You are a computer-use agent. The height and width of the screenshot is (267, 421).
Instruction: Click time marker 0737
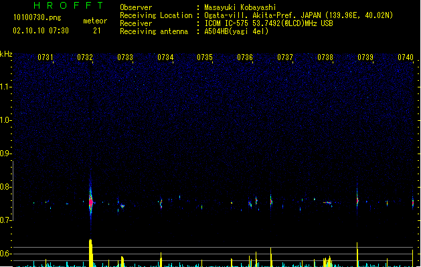(x=285, y=57)
